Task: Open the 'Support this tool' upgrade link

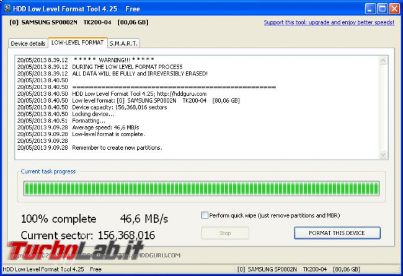Action: [x=329, y=22]
